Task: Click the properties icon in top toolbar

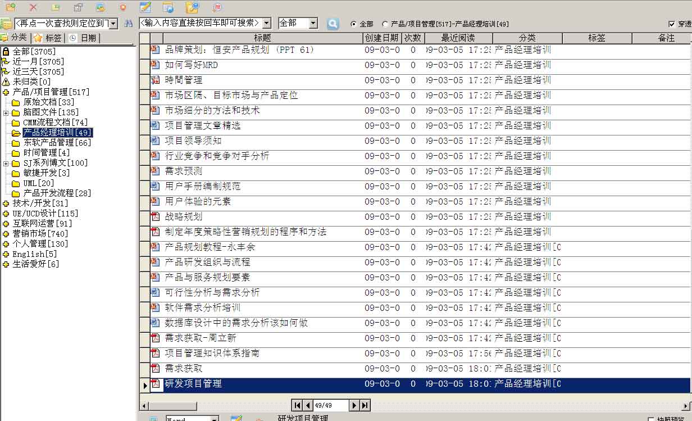Action: (x=78, y=7)
